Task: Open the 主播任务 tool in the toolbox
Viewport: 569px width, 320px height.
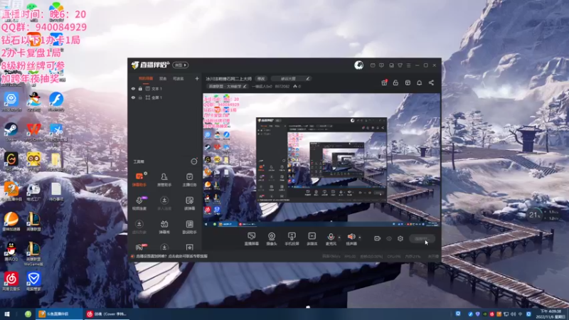Action: coord(189,180)
